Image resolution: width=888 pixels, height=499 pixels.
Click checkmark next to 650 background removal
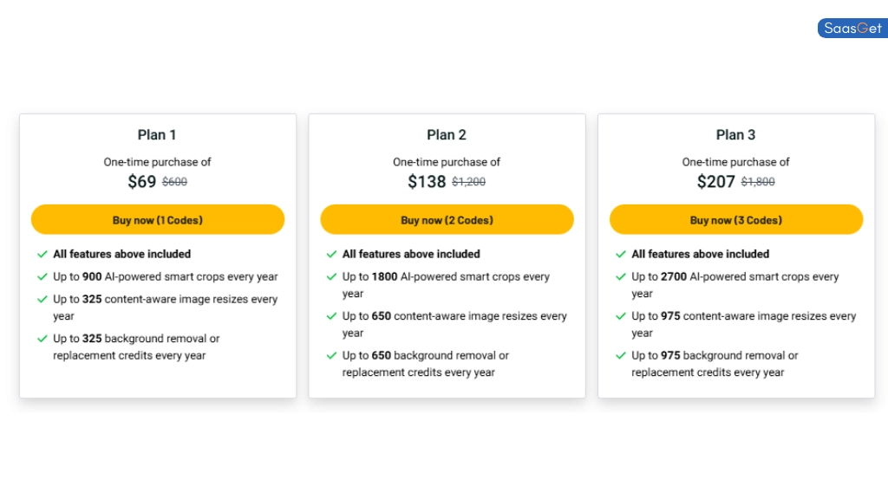(x=331, y=356)
